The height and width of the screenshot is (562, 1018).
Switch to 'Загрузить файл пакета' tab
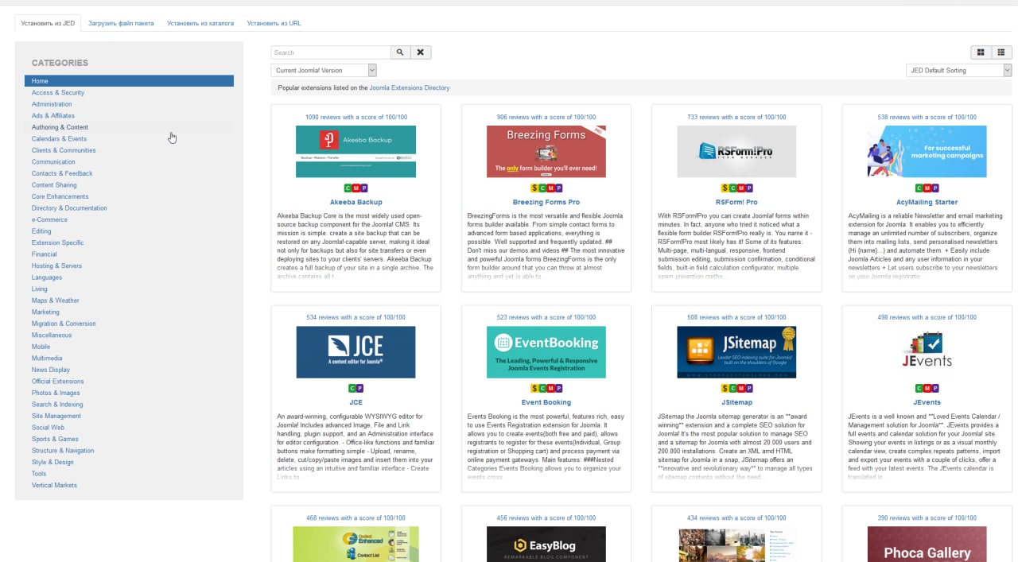121,24
